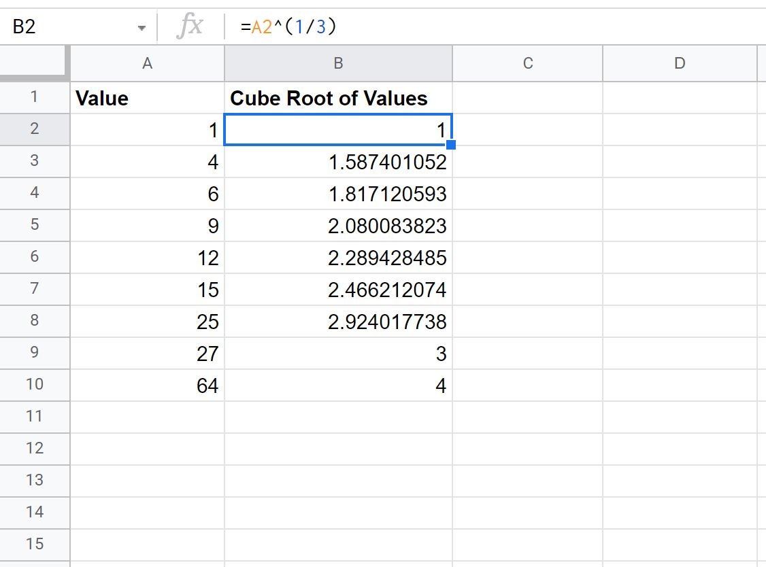Click cell B10 showing result 4
766x567 pixels.
pyautogui.click(x=338, y=385)
